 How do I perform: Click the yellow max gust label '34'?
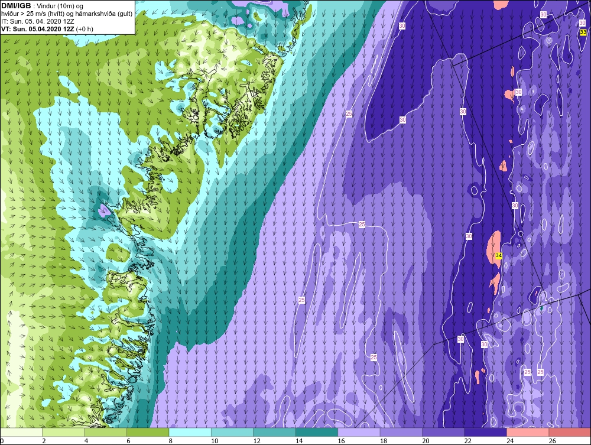tap(499, 255)
